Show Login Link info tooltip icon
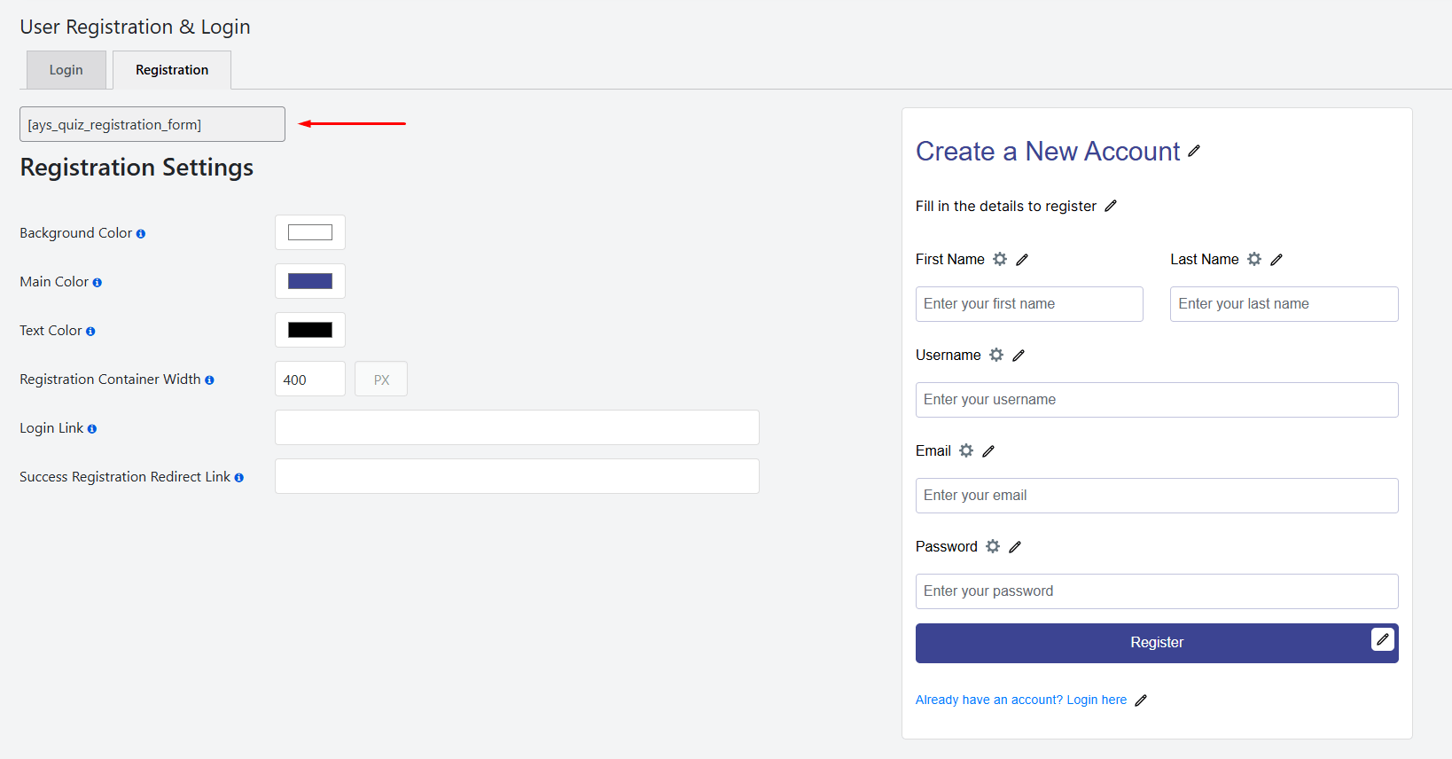 [x=92, y=429]
